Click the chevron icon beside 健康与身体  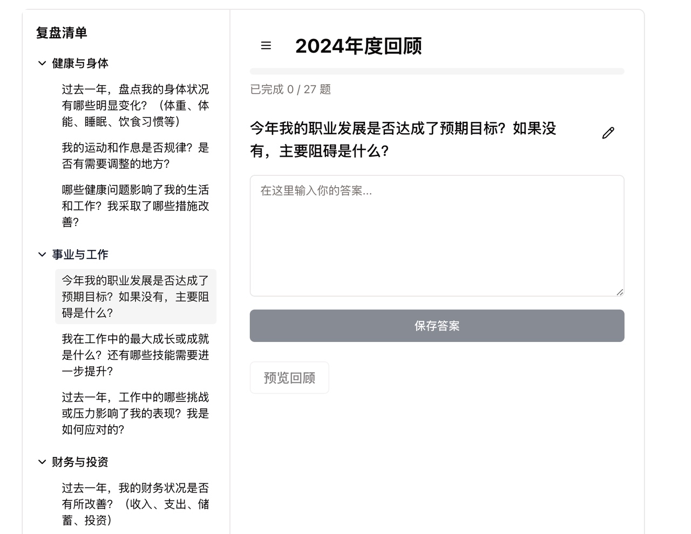point(42,63)
